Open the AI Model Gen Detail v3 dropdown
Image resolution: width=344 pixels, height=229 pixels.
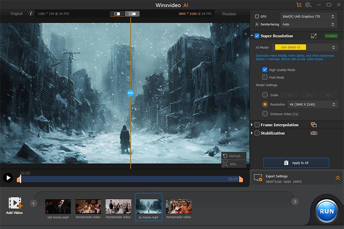pos(305,47)
